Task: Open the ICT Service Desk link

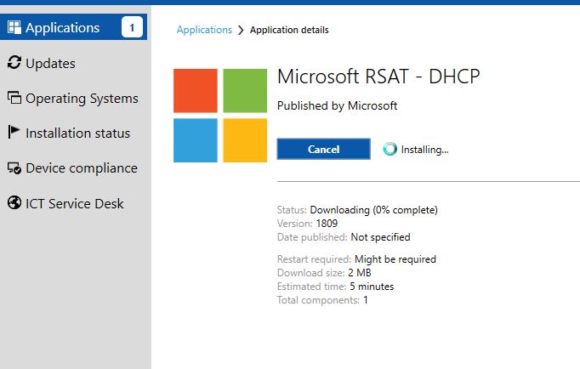Action: point(74,203)
